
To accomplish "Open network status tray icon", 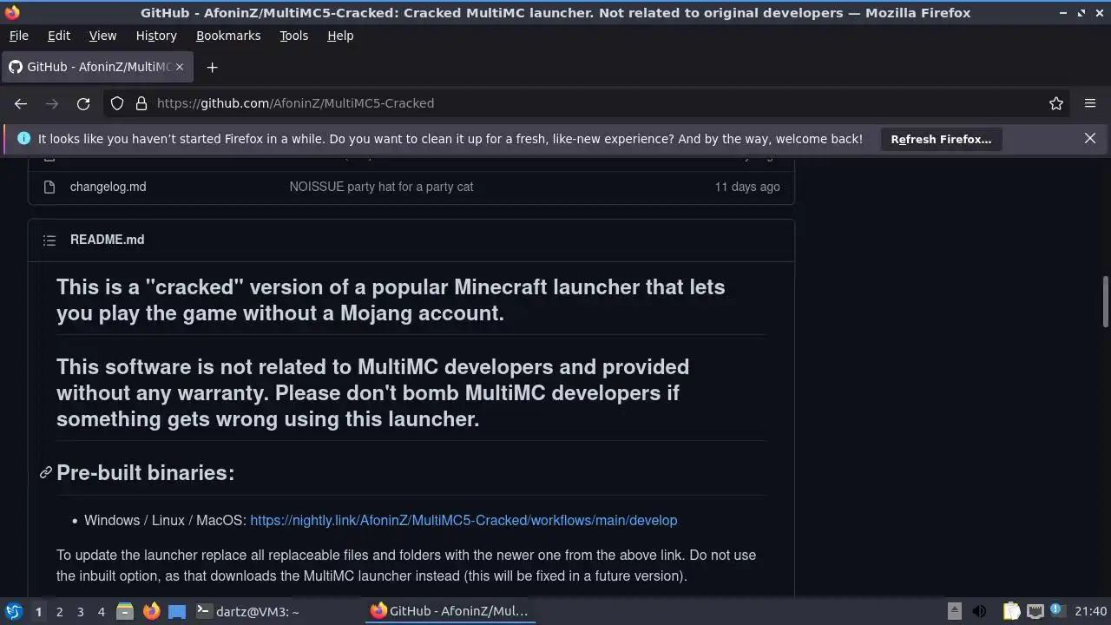I will click(1035, 611).
